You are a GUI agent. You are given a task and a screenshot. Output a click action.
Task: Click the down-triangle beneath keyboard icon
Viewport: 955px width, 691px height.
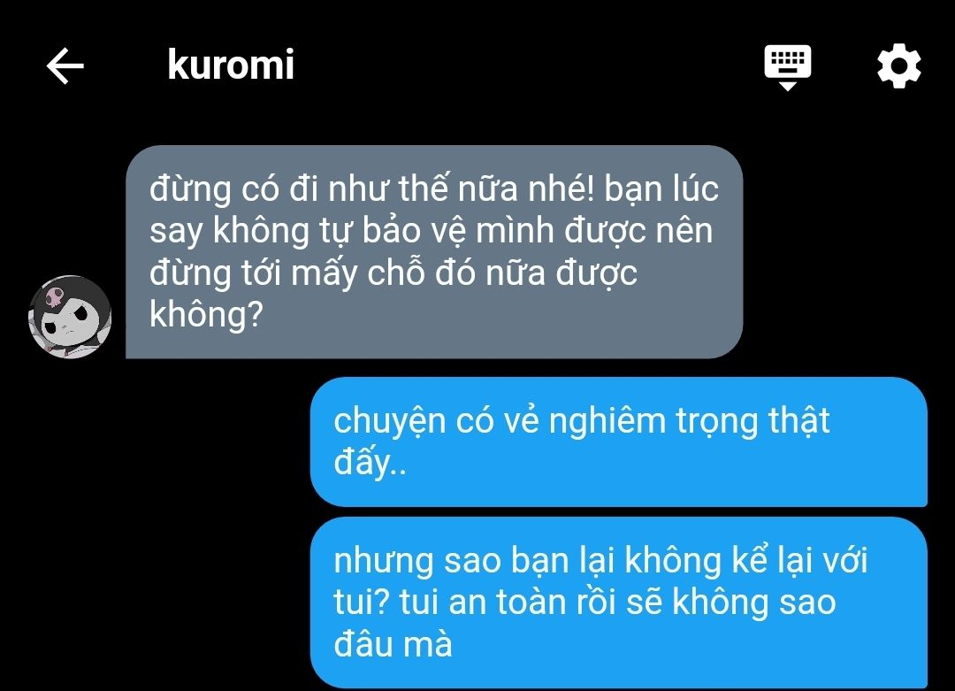coord(788,87)
